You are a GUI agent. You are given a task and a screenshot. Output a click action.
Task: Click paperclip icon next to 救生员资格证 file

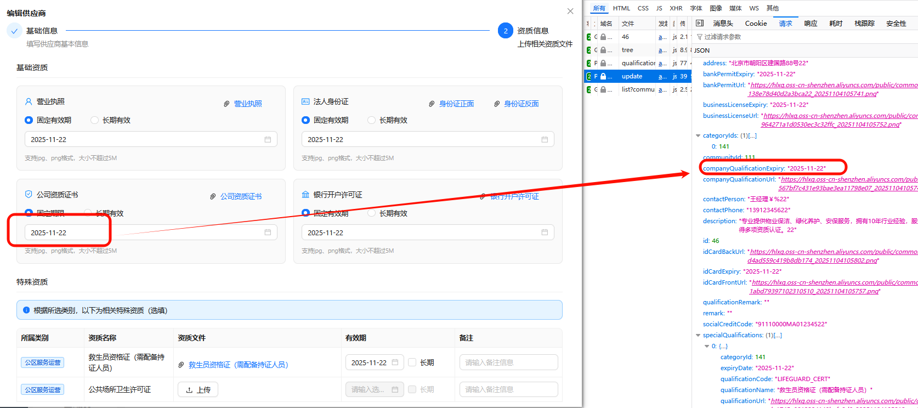[x=182, y=365]
